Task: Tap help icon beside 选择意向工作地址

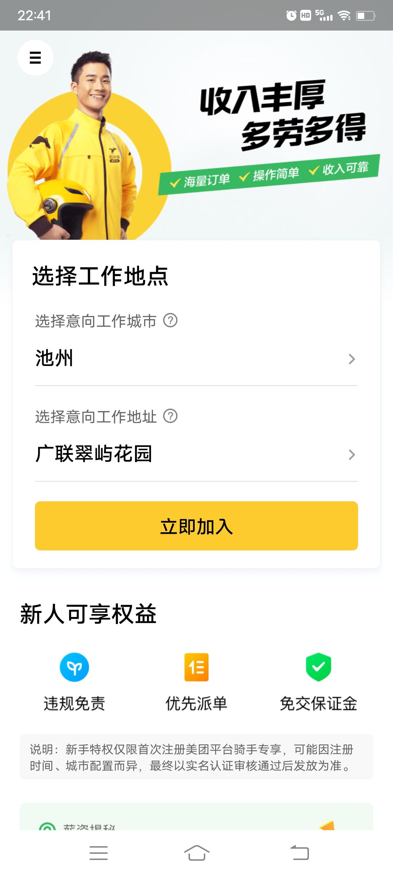Action: coord(170,416)
